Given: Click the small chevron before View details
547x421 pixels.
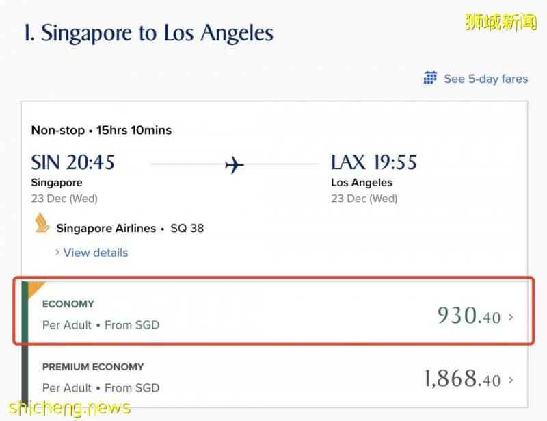Looking at the screenshot, I should [x=57, y=252].
